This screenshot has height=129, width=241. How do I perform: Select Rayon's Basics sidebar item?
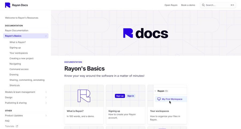pos(26,36)
